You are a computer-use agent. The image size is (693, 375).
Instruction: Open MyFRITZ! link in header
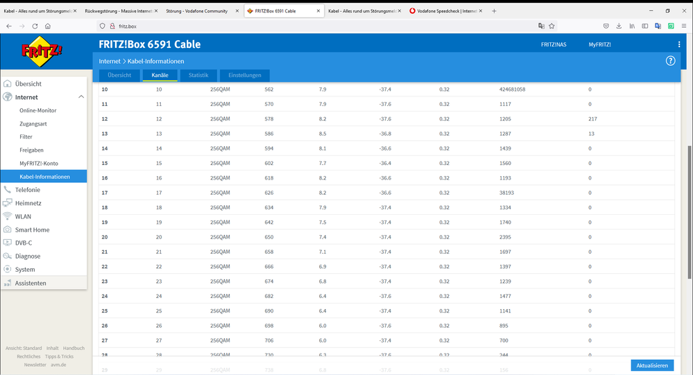point(599,44)
